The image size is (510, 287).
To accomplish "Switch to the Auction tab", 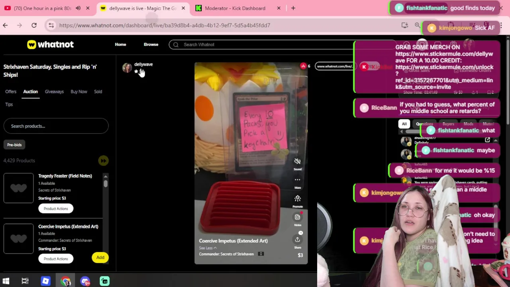I will click(x=30, y=92).
